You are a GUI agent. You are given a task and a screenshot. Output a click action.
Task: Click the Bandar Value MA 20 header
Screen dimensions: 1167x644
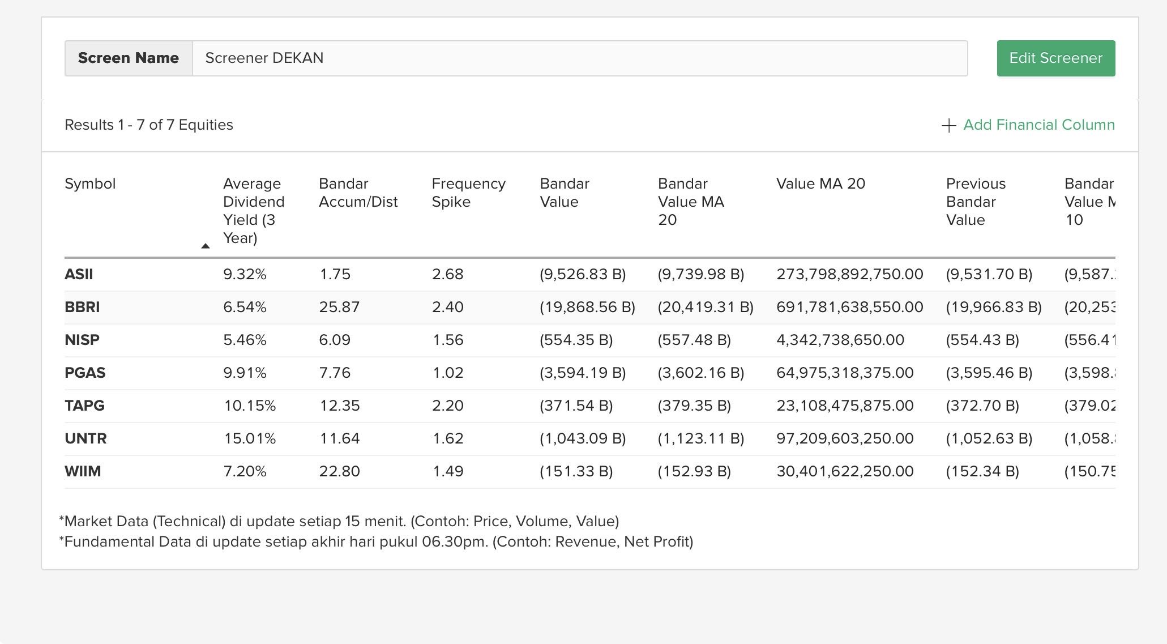pyautogui.click(x=691, y=202)
